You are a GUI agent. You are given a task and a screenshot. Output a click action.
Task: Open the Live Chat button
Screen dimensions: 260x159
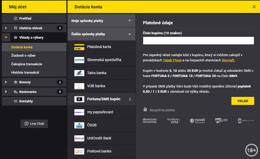[34, 123]
